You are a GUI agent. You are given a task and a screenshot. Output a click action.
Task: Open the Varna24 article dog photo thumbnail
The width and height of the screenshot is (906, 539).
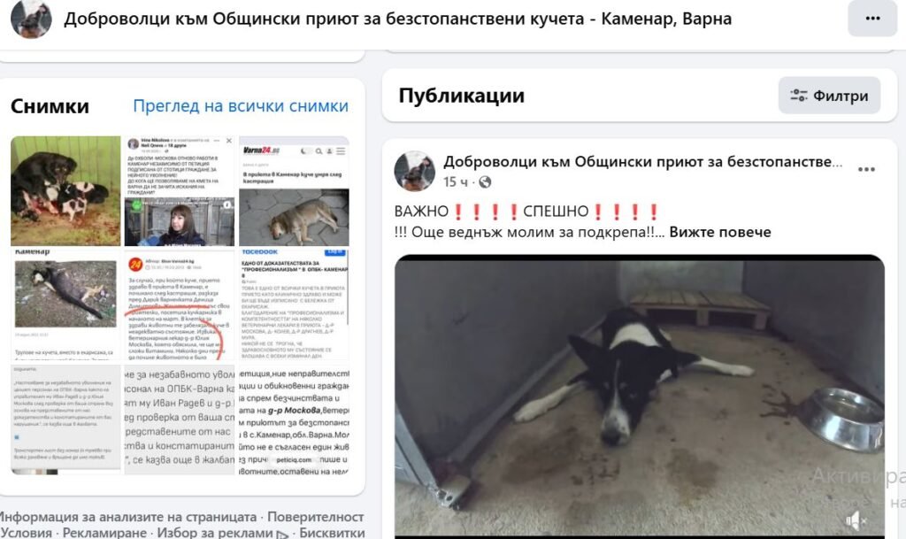[x=294, y=191]
